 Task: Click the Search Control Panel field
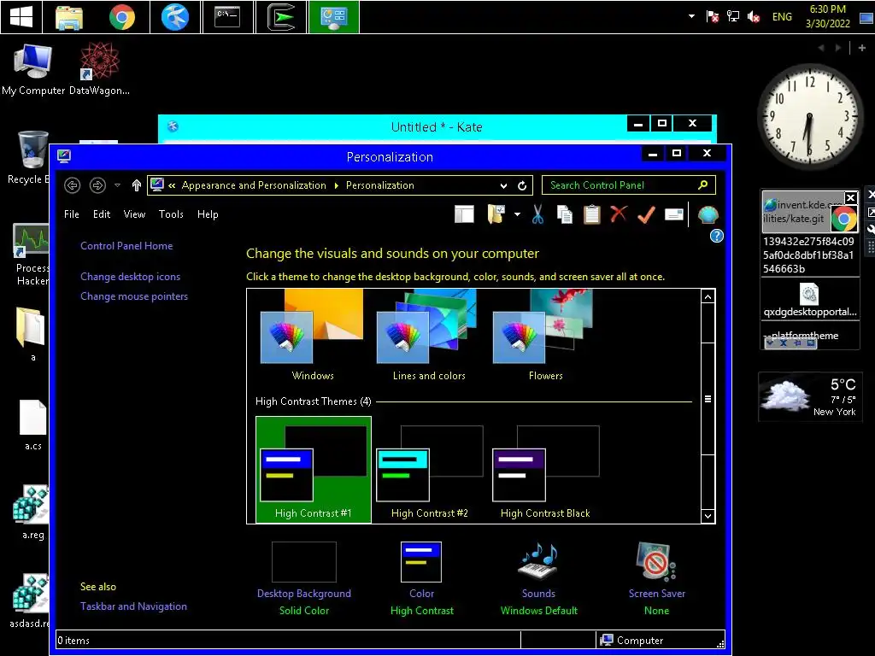tap(628, 185)
